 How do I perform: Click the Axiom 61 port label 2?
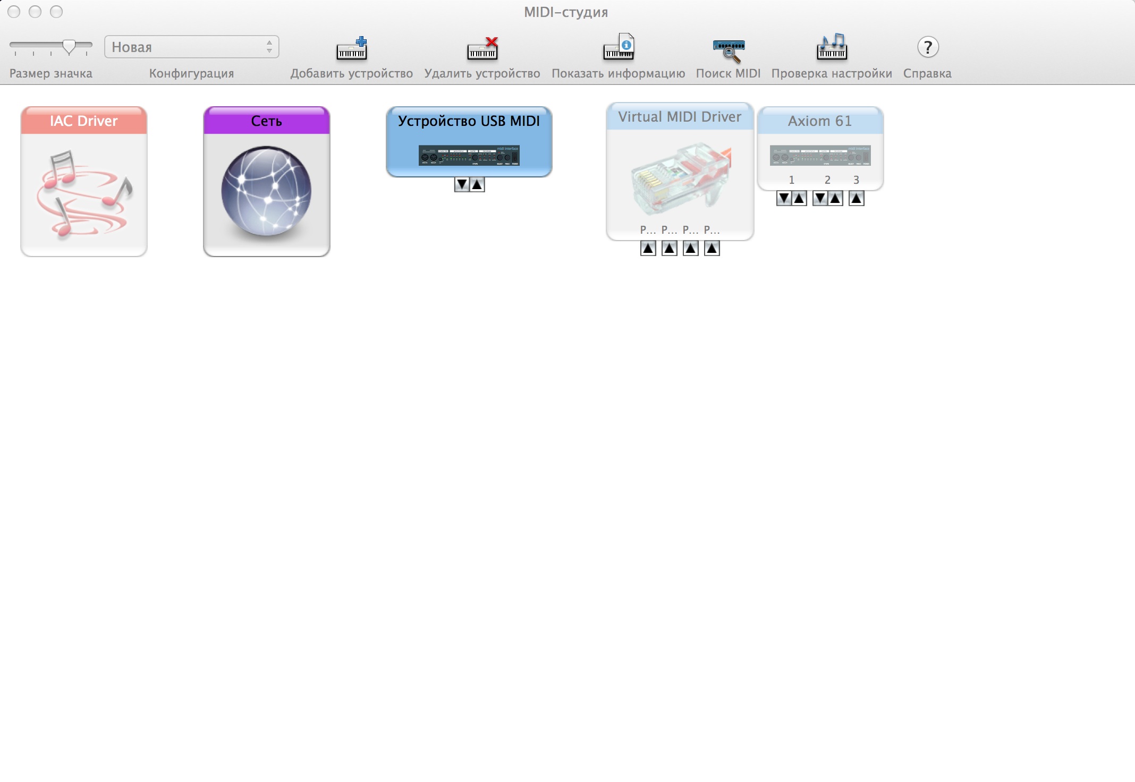click(x=827, y=180)
